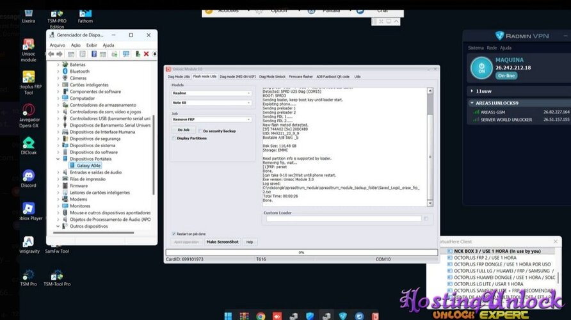
Task: Open the Sistema menu in Radmin VPN
Action: pyautogui.click(x=476, y=48)
